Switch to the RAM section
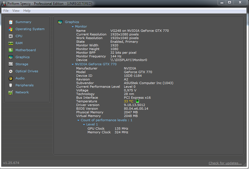 click(19, 43)
